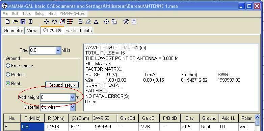The height and width of the screenshot is (131, 264).
Task: Open the file info icon
Action: click(x=31, y=22)
